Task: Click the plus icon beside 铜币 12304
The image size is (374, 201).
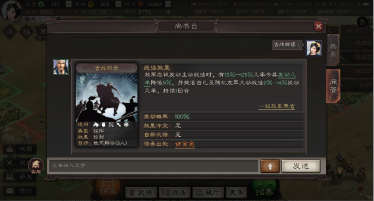Action: (x=168, y=4)
